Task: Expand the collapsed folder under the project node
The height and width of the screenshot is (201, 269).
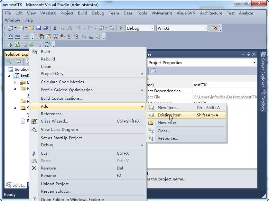Action: [15, 83]
